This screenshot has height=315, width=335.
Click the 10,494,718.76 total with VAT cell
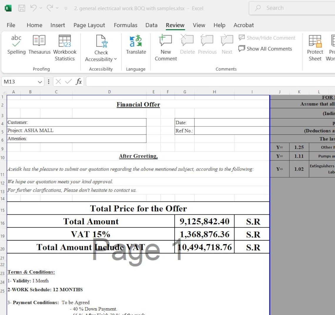(x=205, y=247)
